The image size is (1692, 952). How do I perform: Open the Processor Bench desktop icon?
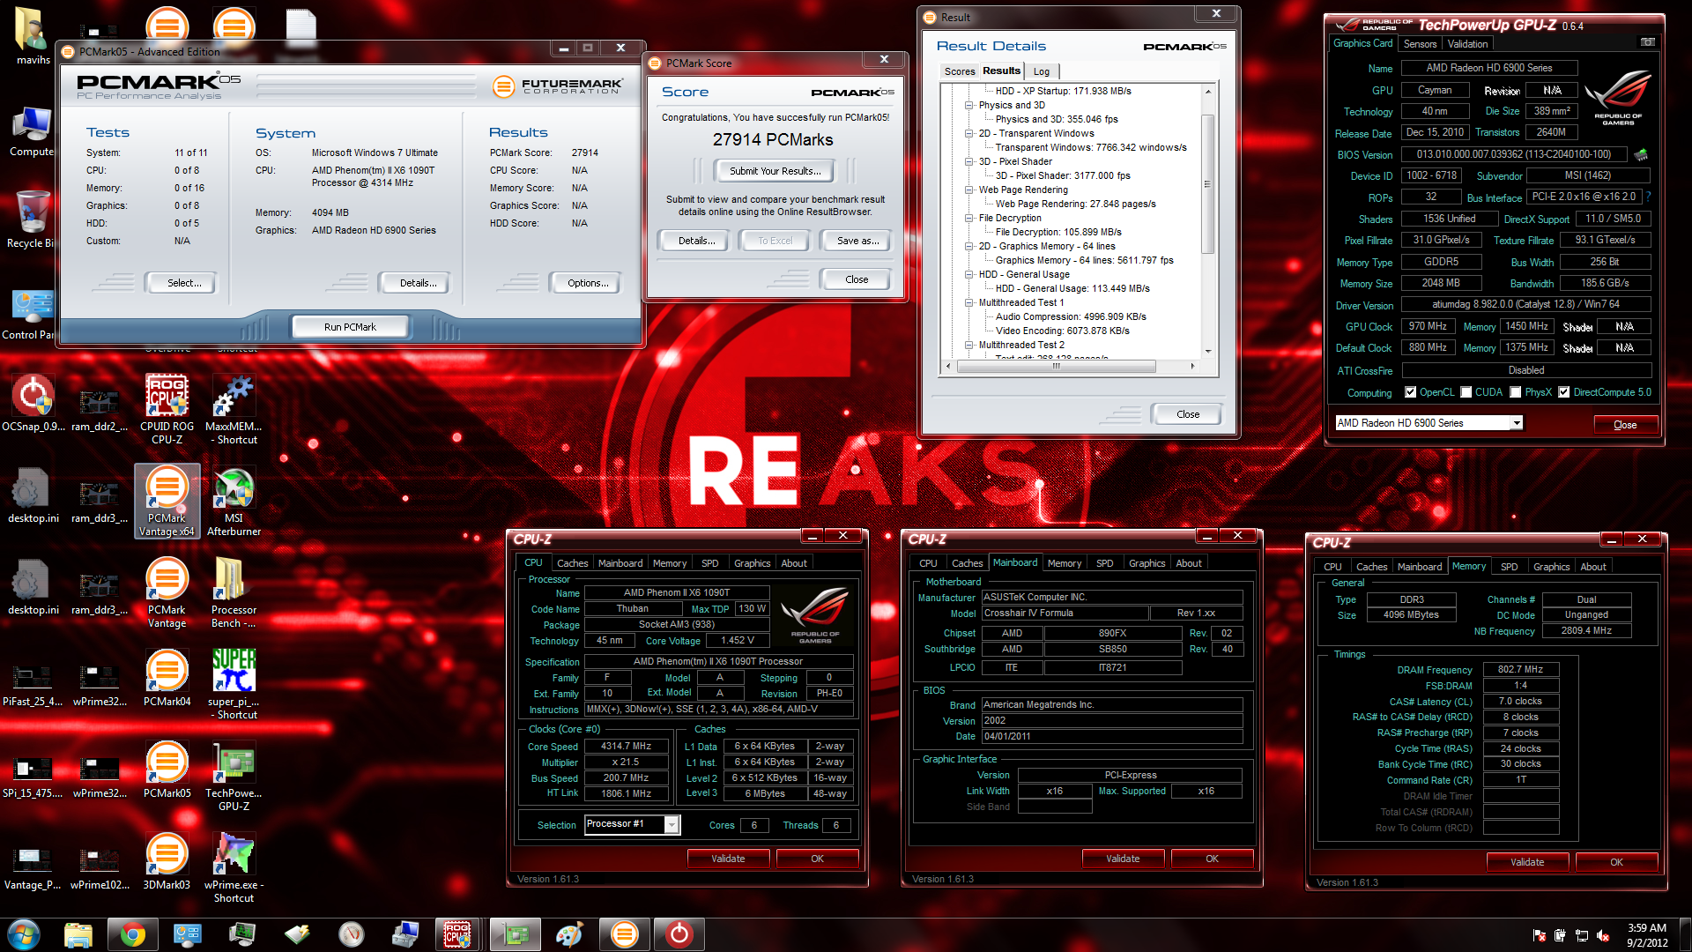point(234,592)
